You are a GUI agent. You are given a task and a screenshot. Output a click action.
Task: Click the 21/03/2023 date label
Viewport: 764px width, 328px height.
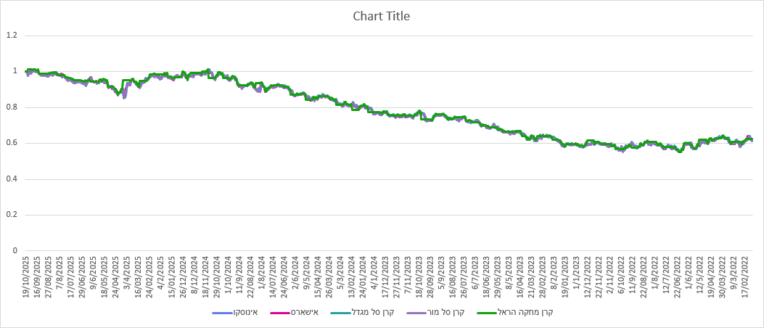532,276
